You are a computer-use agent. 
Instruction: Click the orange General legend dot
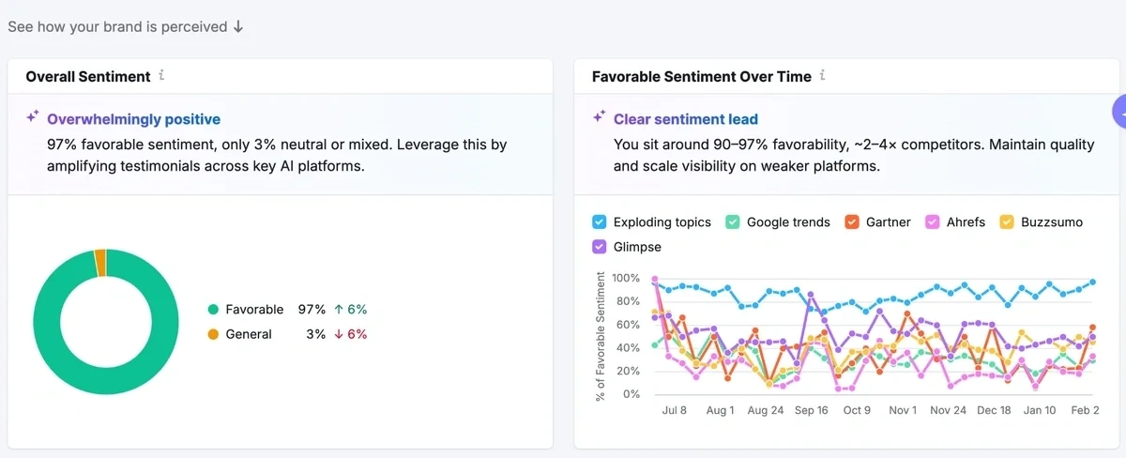point(213,334)
